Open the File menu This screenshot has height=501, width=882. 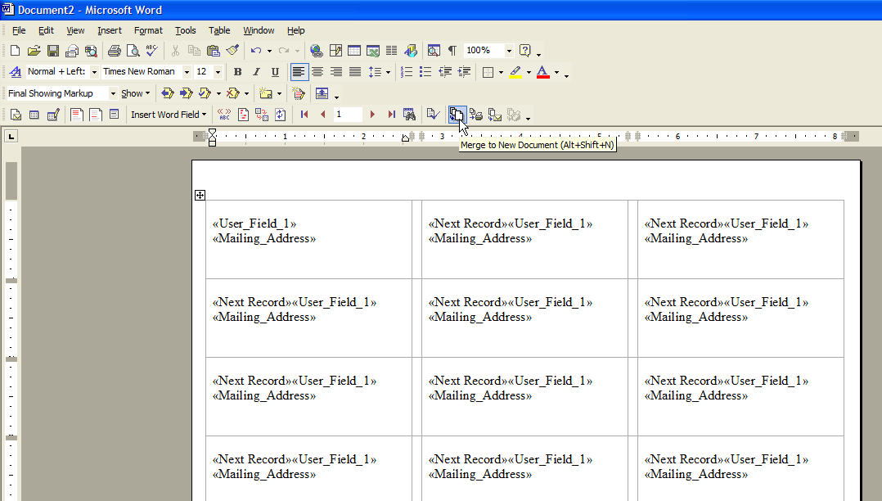pyautogui.click(x=19, y=30)
